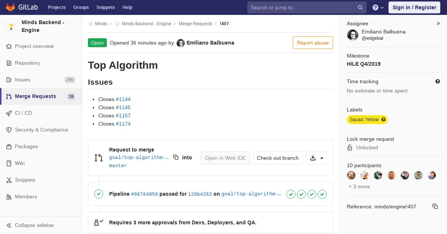447x234 pixels.
Task: Click the third pipeline stage check icon
Action: [x=312, y=194]
